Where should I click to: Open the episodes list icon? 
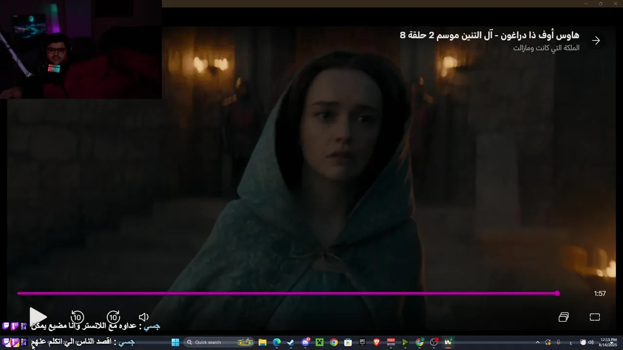click(564, 317)
